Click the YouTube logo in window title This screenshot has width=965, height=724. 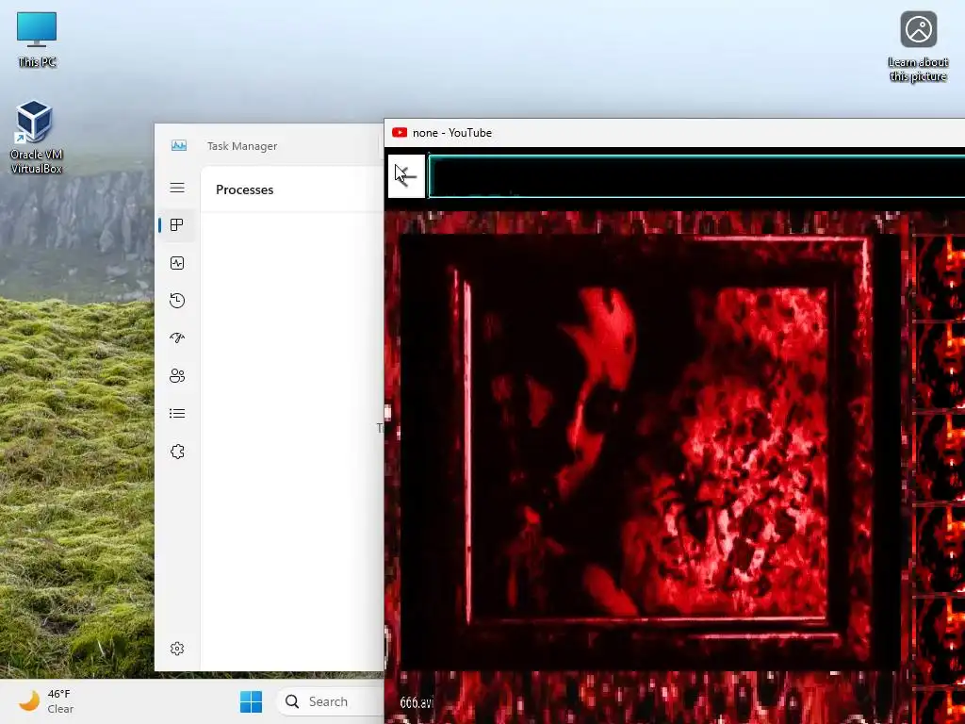click(400, 132)
